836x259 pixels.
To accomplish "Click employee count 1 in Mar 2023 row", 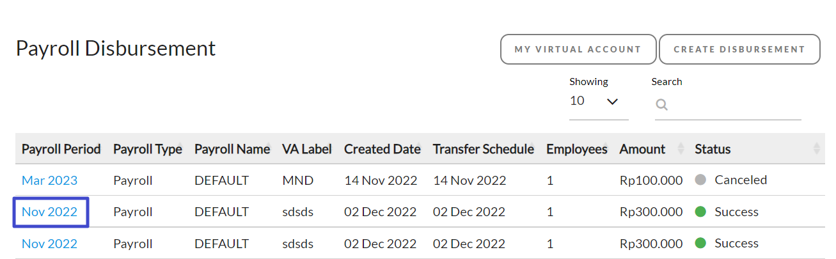I will click(x=549, y=180).
